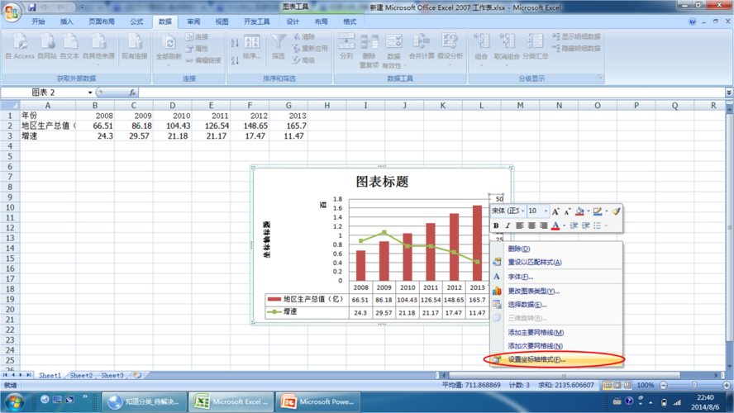Viewport: 734px width, 413px height.
Task: Click zoom out minus button
Action: tap(663, 386)
